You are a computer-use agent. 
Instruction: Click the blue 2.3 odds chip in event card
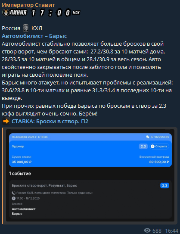pos(164,185)
